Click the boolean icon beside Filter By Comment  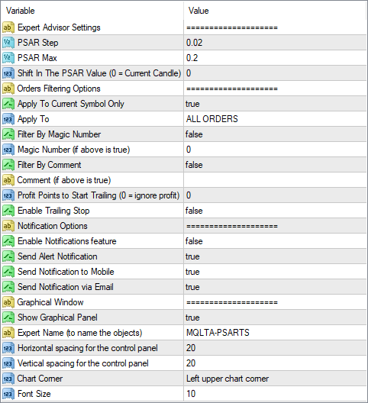(x=8, y=165)
